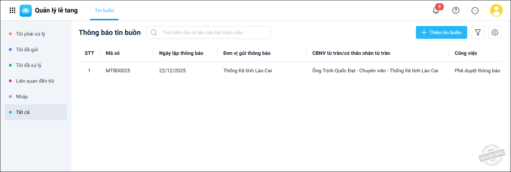This screenshot has height=172, width=511.
Task: Open the Tôi đã xử lý list
Action: 29,65
